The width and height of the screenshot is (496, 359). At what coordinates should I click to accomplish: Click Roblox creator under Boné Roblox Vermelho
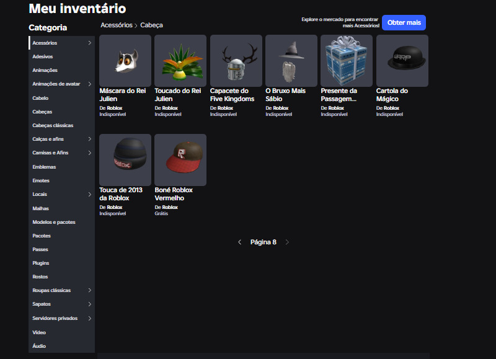[170, 208]
